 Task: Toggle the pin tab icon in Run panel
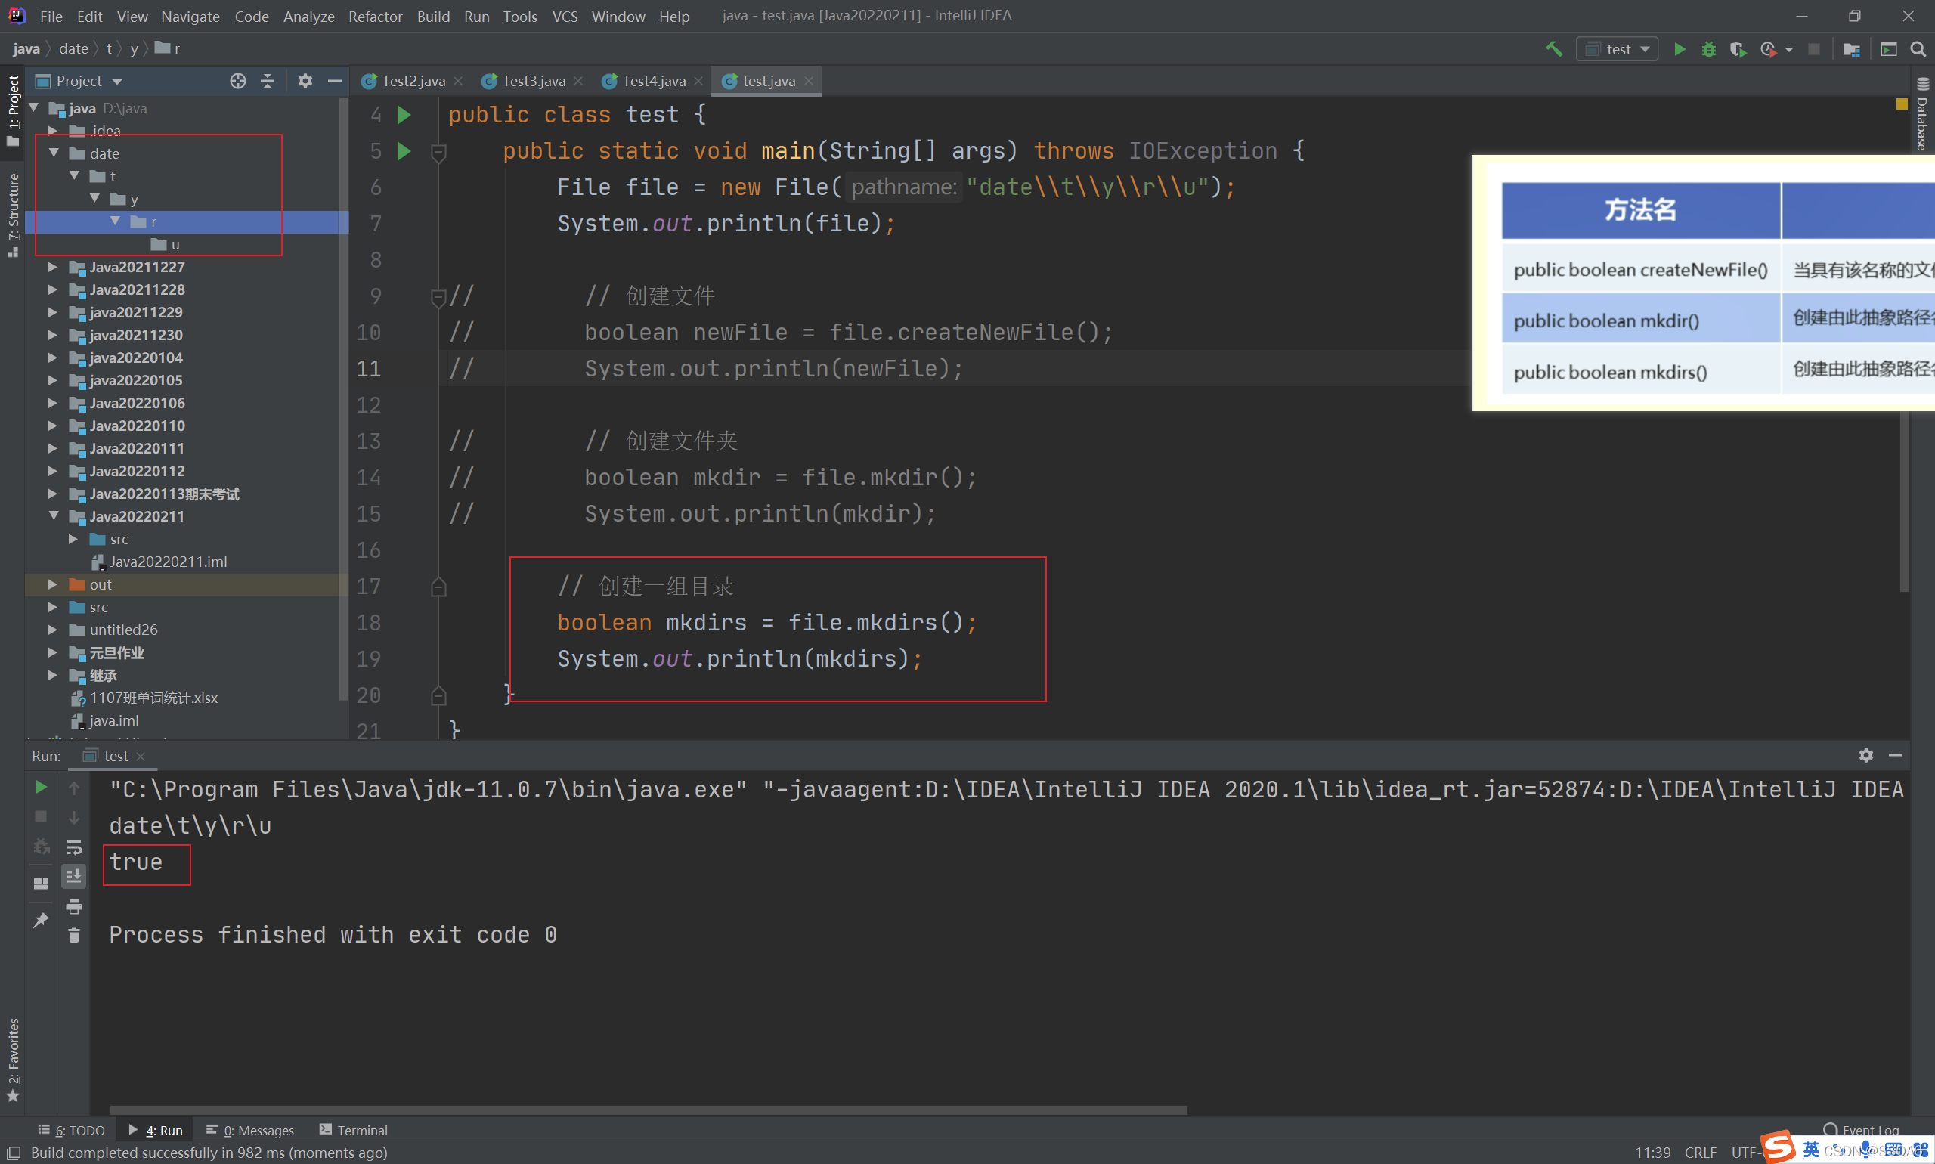(41, 920)
